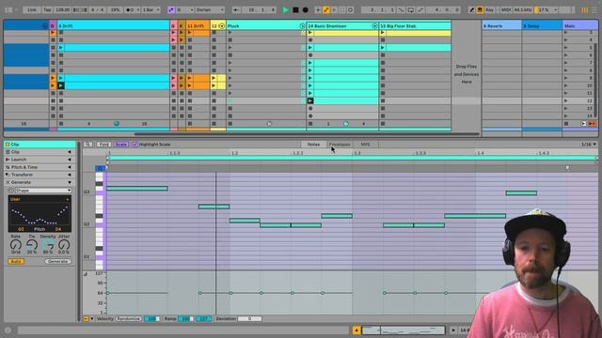The height and width of the screenshot is (338, 602).
Task: Expand the Transform panel
Action: (x=70, y=175)
